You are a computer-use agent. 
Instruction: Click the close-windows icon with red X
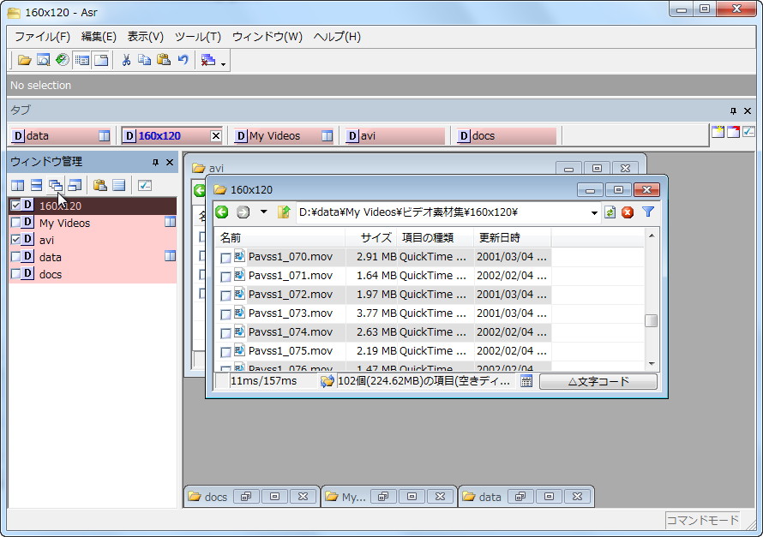[x=208, y=60]
